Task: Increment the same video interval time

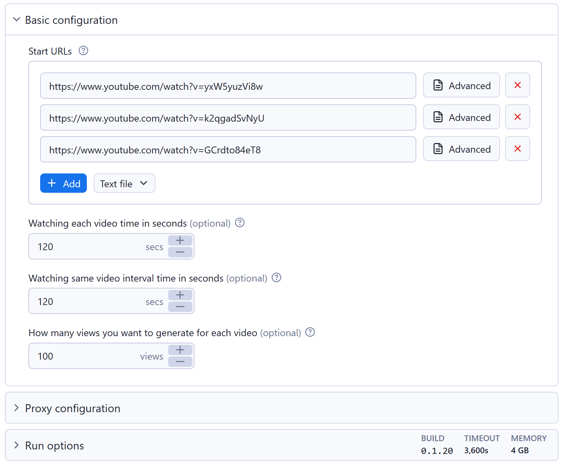Action: (180, 295)
